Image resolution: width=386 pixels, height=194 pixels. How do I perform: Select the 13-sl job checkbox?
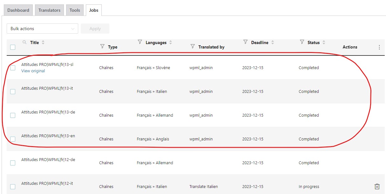13,68
